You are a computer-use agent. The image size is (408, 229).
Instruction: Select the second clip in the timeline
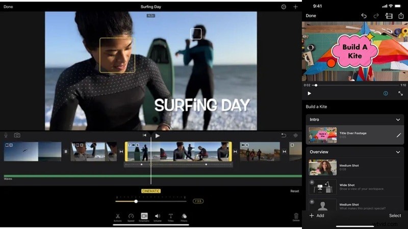(x=94, y=152)
